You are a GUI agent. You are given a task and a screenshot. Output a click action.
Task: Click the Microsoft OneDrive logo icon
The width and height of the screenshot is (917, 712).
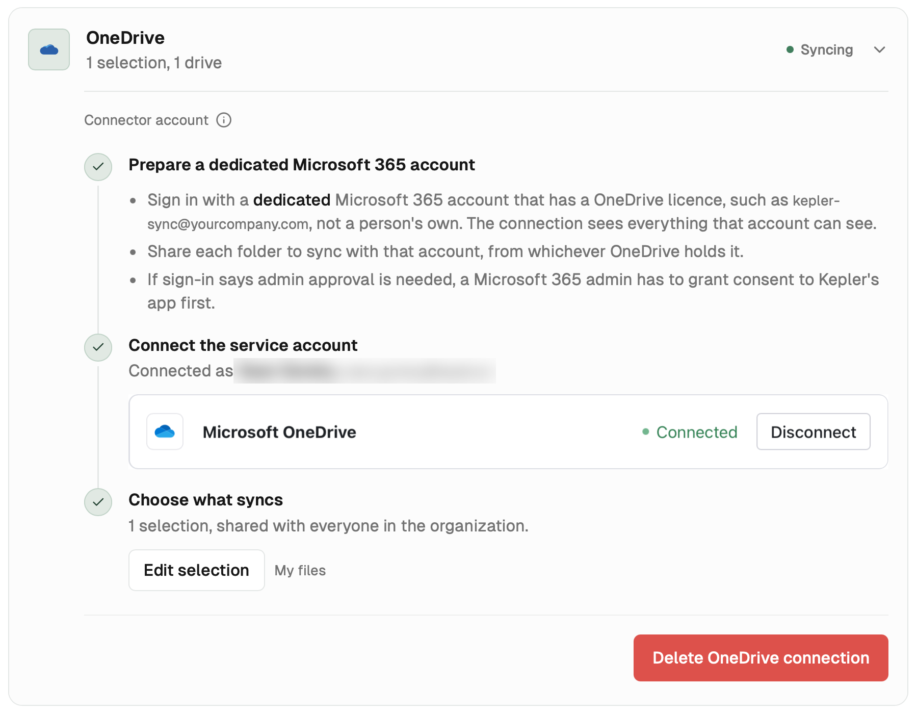[x=165, y=431]
